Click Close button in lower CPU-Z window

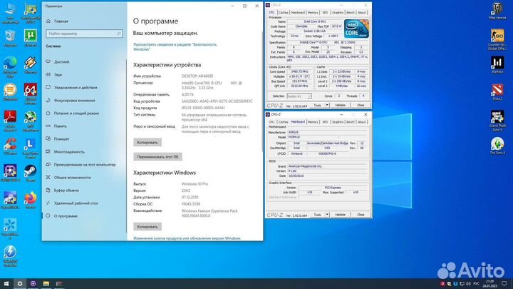click(x=361, y=215)
